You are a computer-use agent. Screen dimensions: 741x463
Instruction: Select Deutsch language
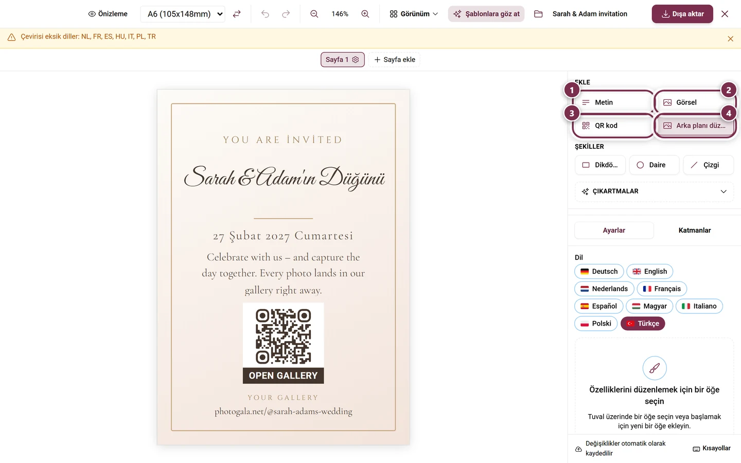[599, 272]
